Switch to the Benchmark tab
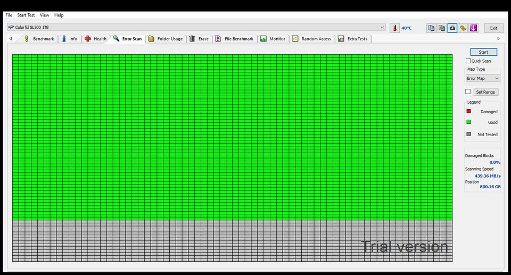This screenshot has width=511, height=275. pos(40,39)
